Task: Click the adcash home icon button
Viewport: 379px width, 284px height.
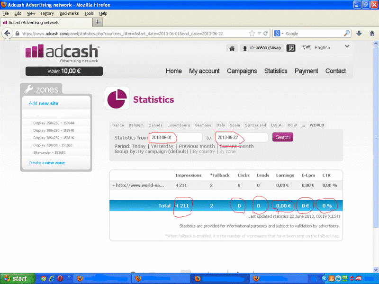Action: pyautogui.click(x=232, y=48)
